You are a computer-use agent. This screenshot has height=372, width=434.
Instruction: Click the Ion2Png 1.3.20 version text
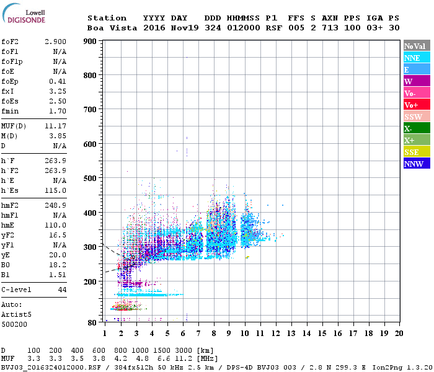tap(402, 368)
